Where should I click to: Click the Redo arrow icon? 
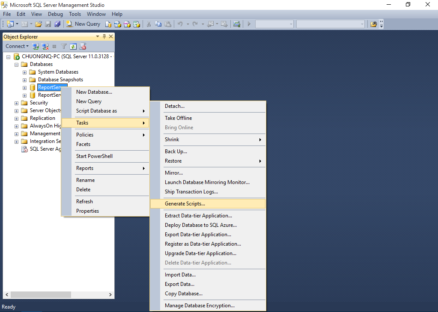coord(195,24)
